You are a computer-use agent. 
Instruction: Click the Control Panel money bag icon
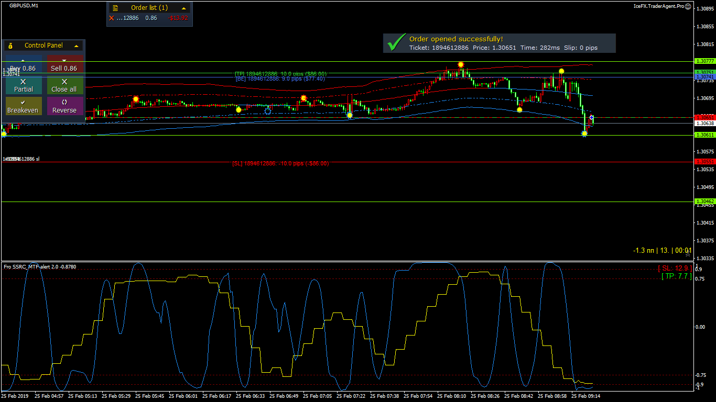(10, 46)
